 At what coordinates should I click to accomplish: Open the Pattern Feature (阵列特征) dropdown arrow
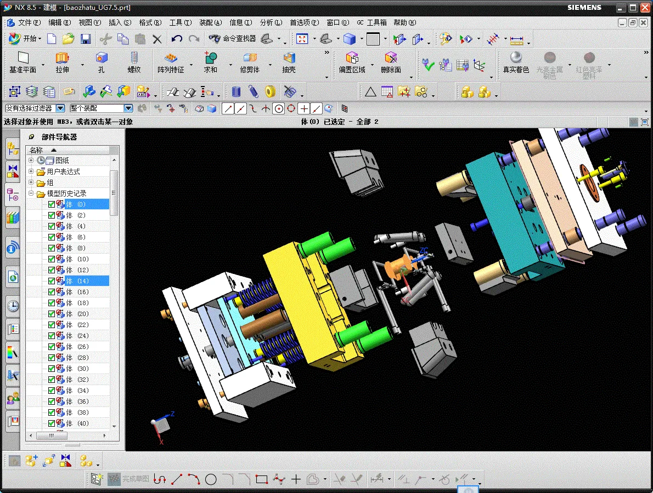coord(191,65)
